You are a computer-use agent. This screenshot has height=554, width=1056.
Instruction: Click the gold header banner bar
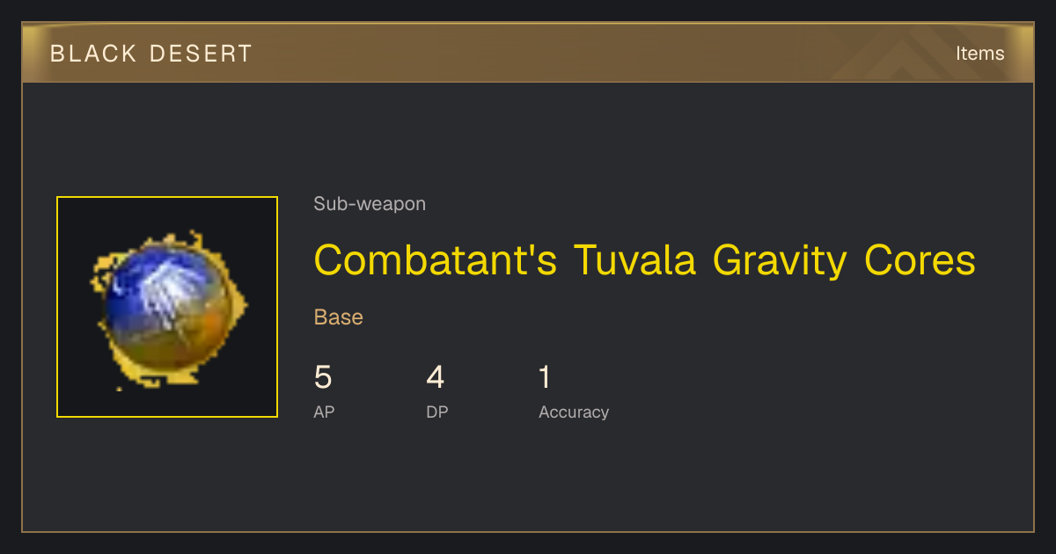click(x=528, y=53)
